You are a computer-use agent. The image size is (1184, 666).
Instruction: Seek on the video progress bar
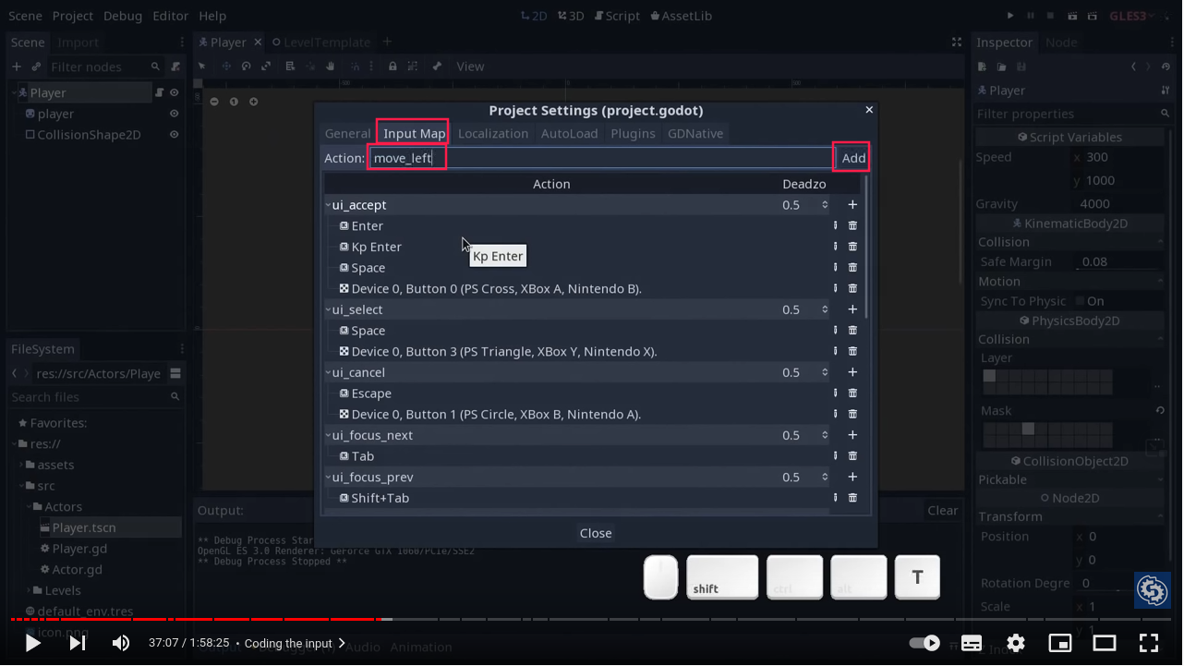591,619
